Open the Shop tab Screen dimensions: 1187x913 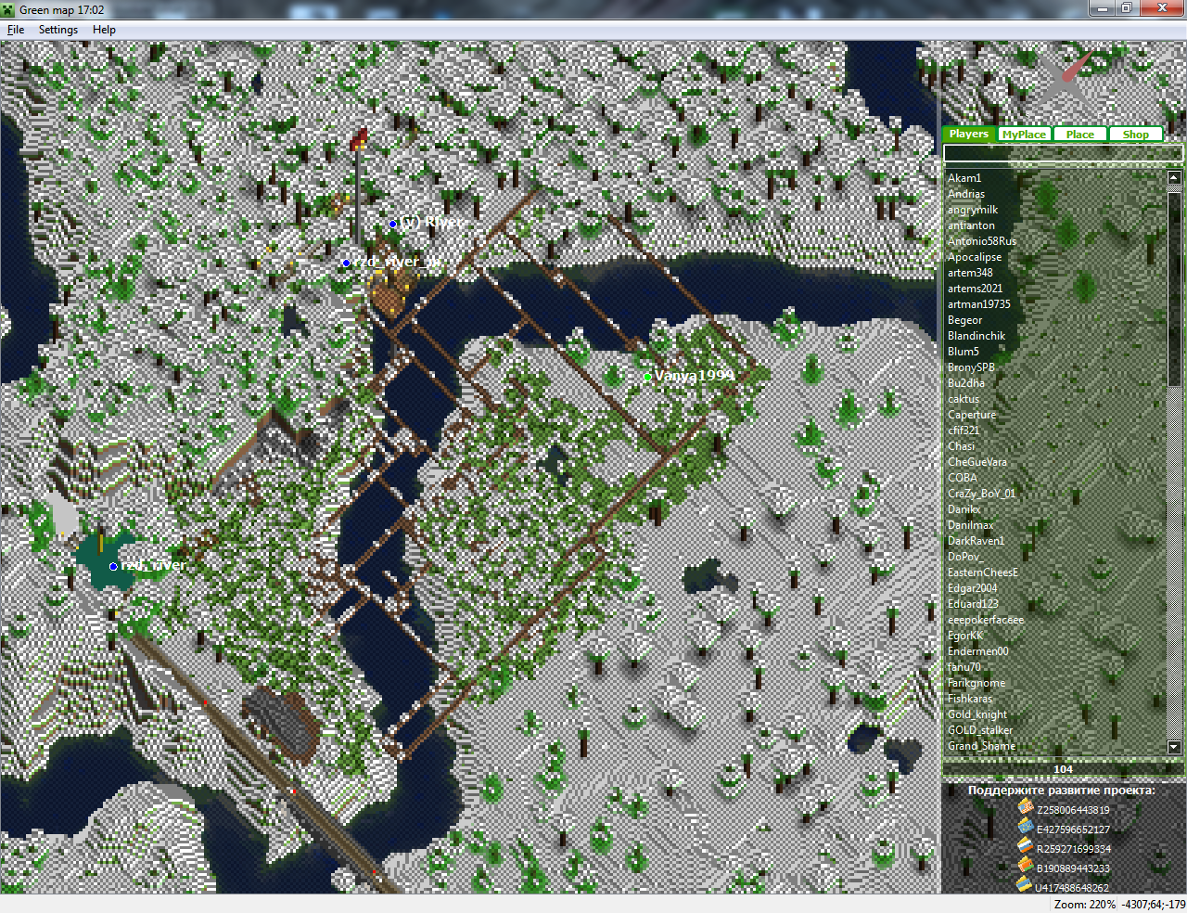click(x=1135, y=135)
